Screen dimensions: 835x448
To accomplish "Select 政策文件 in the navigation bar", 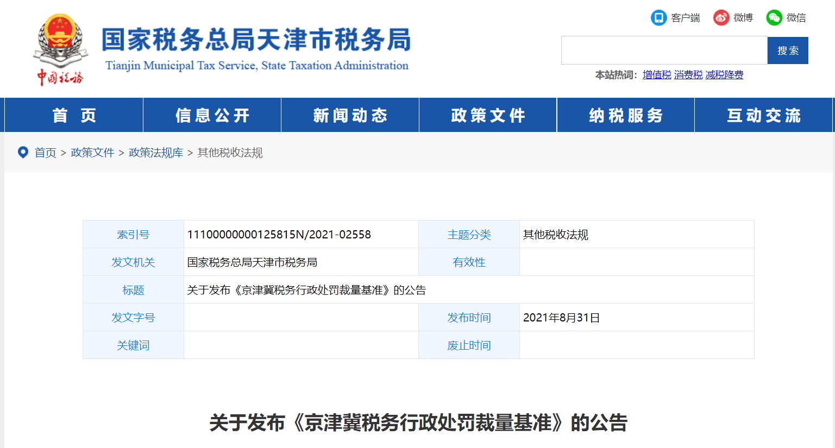I will 488,115.
